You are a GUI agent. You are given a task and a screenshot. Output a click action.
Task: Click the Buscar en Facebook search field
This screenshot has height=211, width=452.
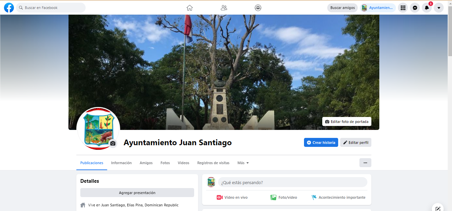point(53,8)
